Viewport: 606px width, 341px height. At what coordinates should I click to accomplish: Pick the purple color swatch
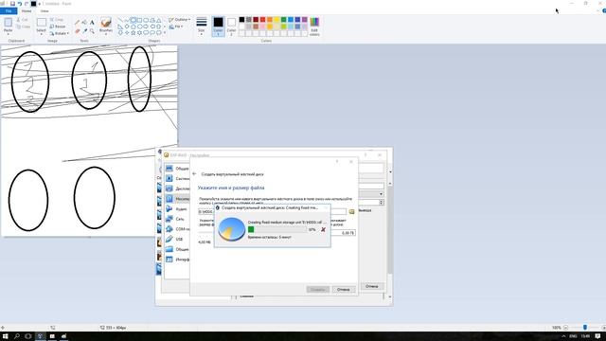305,19
